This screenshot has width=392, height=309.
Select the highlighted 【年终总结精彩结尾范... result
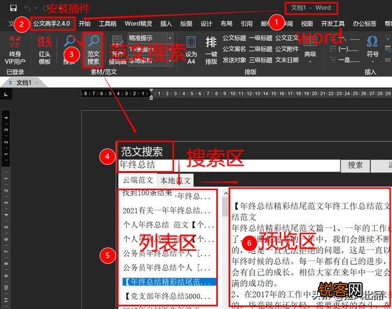point(169,282)
